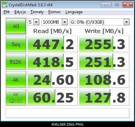Close the CrystalDiskMark window
The height and width of the screenshot is (127, 135).
(128, 5)
